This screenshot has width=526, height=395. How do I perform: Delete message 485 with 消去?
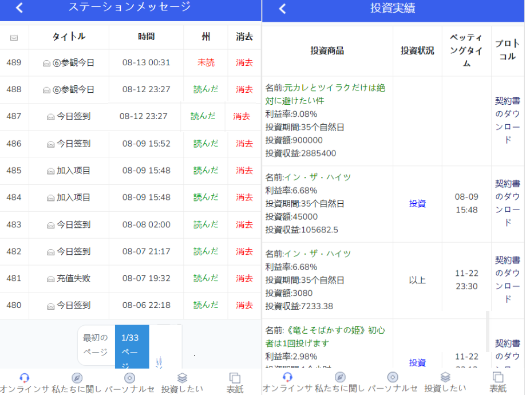click(244, 171)
